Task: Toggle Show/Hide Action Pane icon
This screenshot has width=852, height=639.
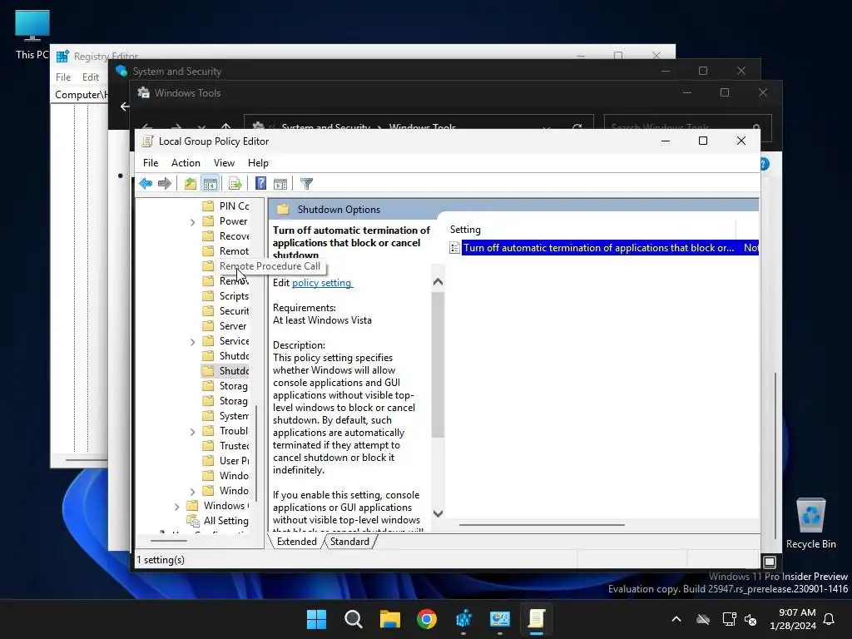Action: pos(280,184)
